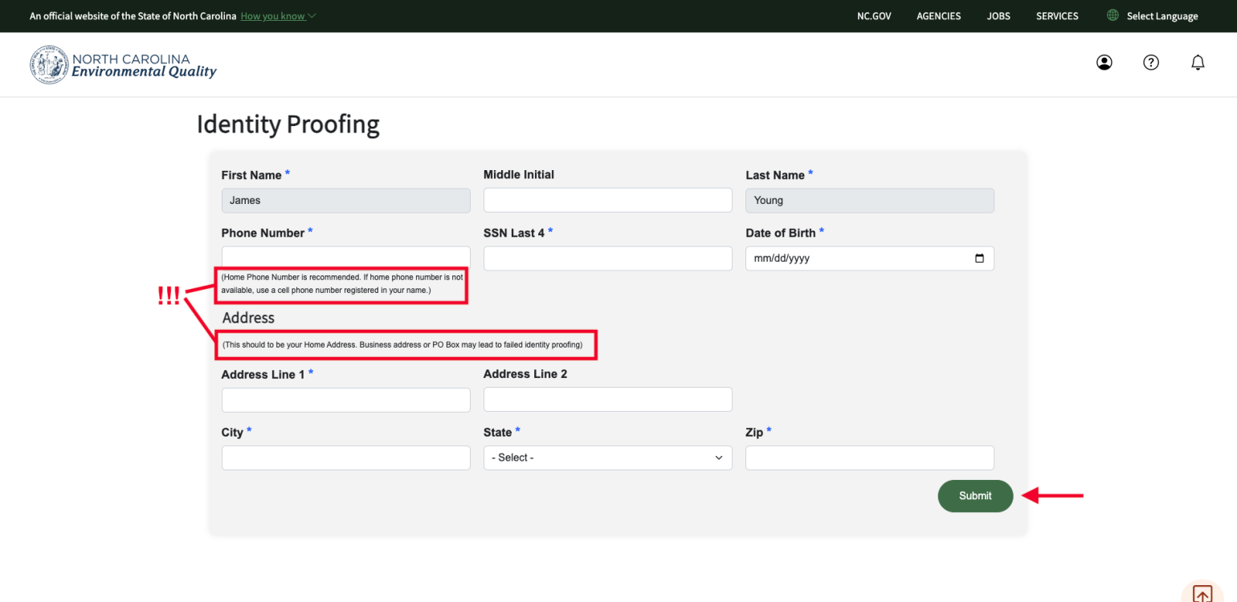This screenshot has width=1237, height=602.
Task: Select the Middle Initial text field
Action: pos(607,200)
